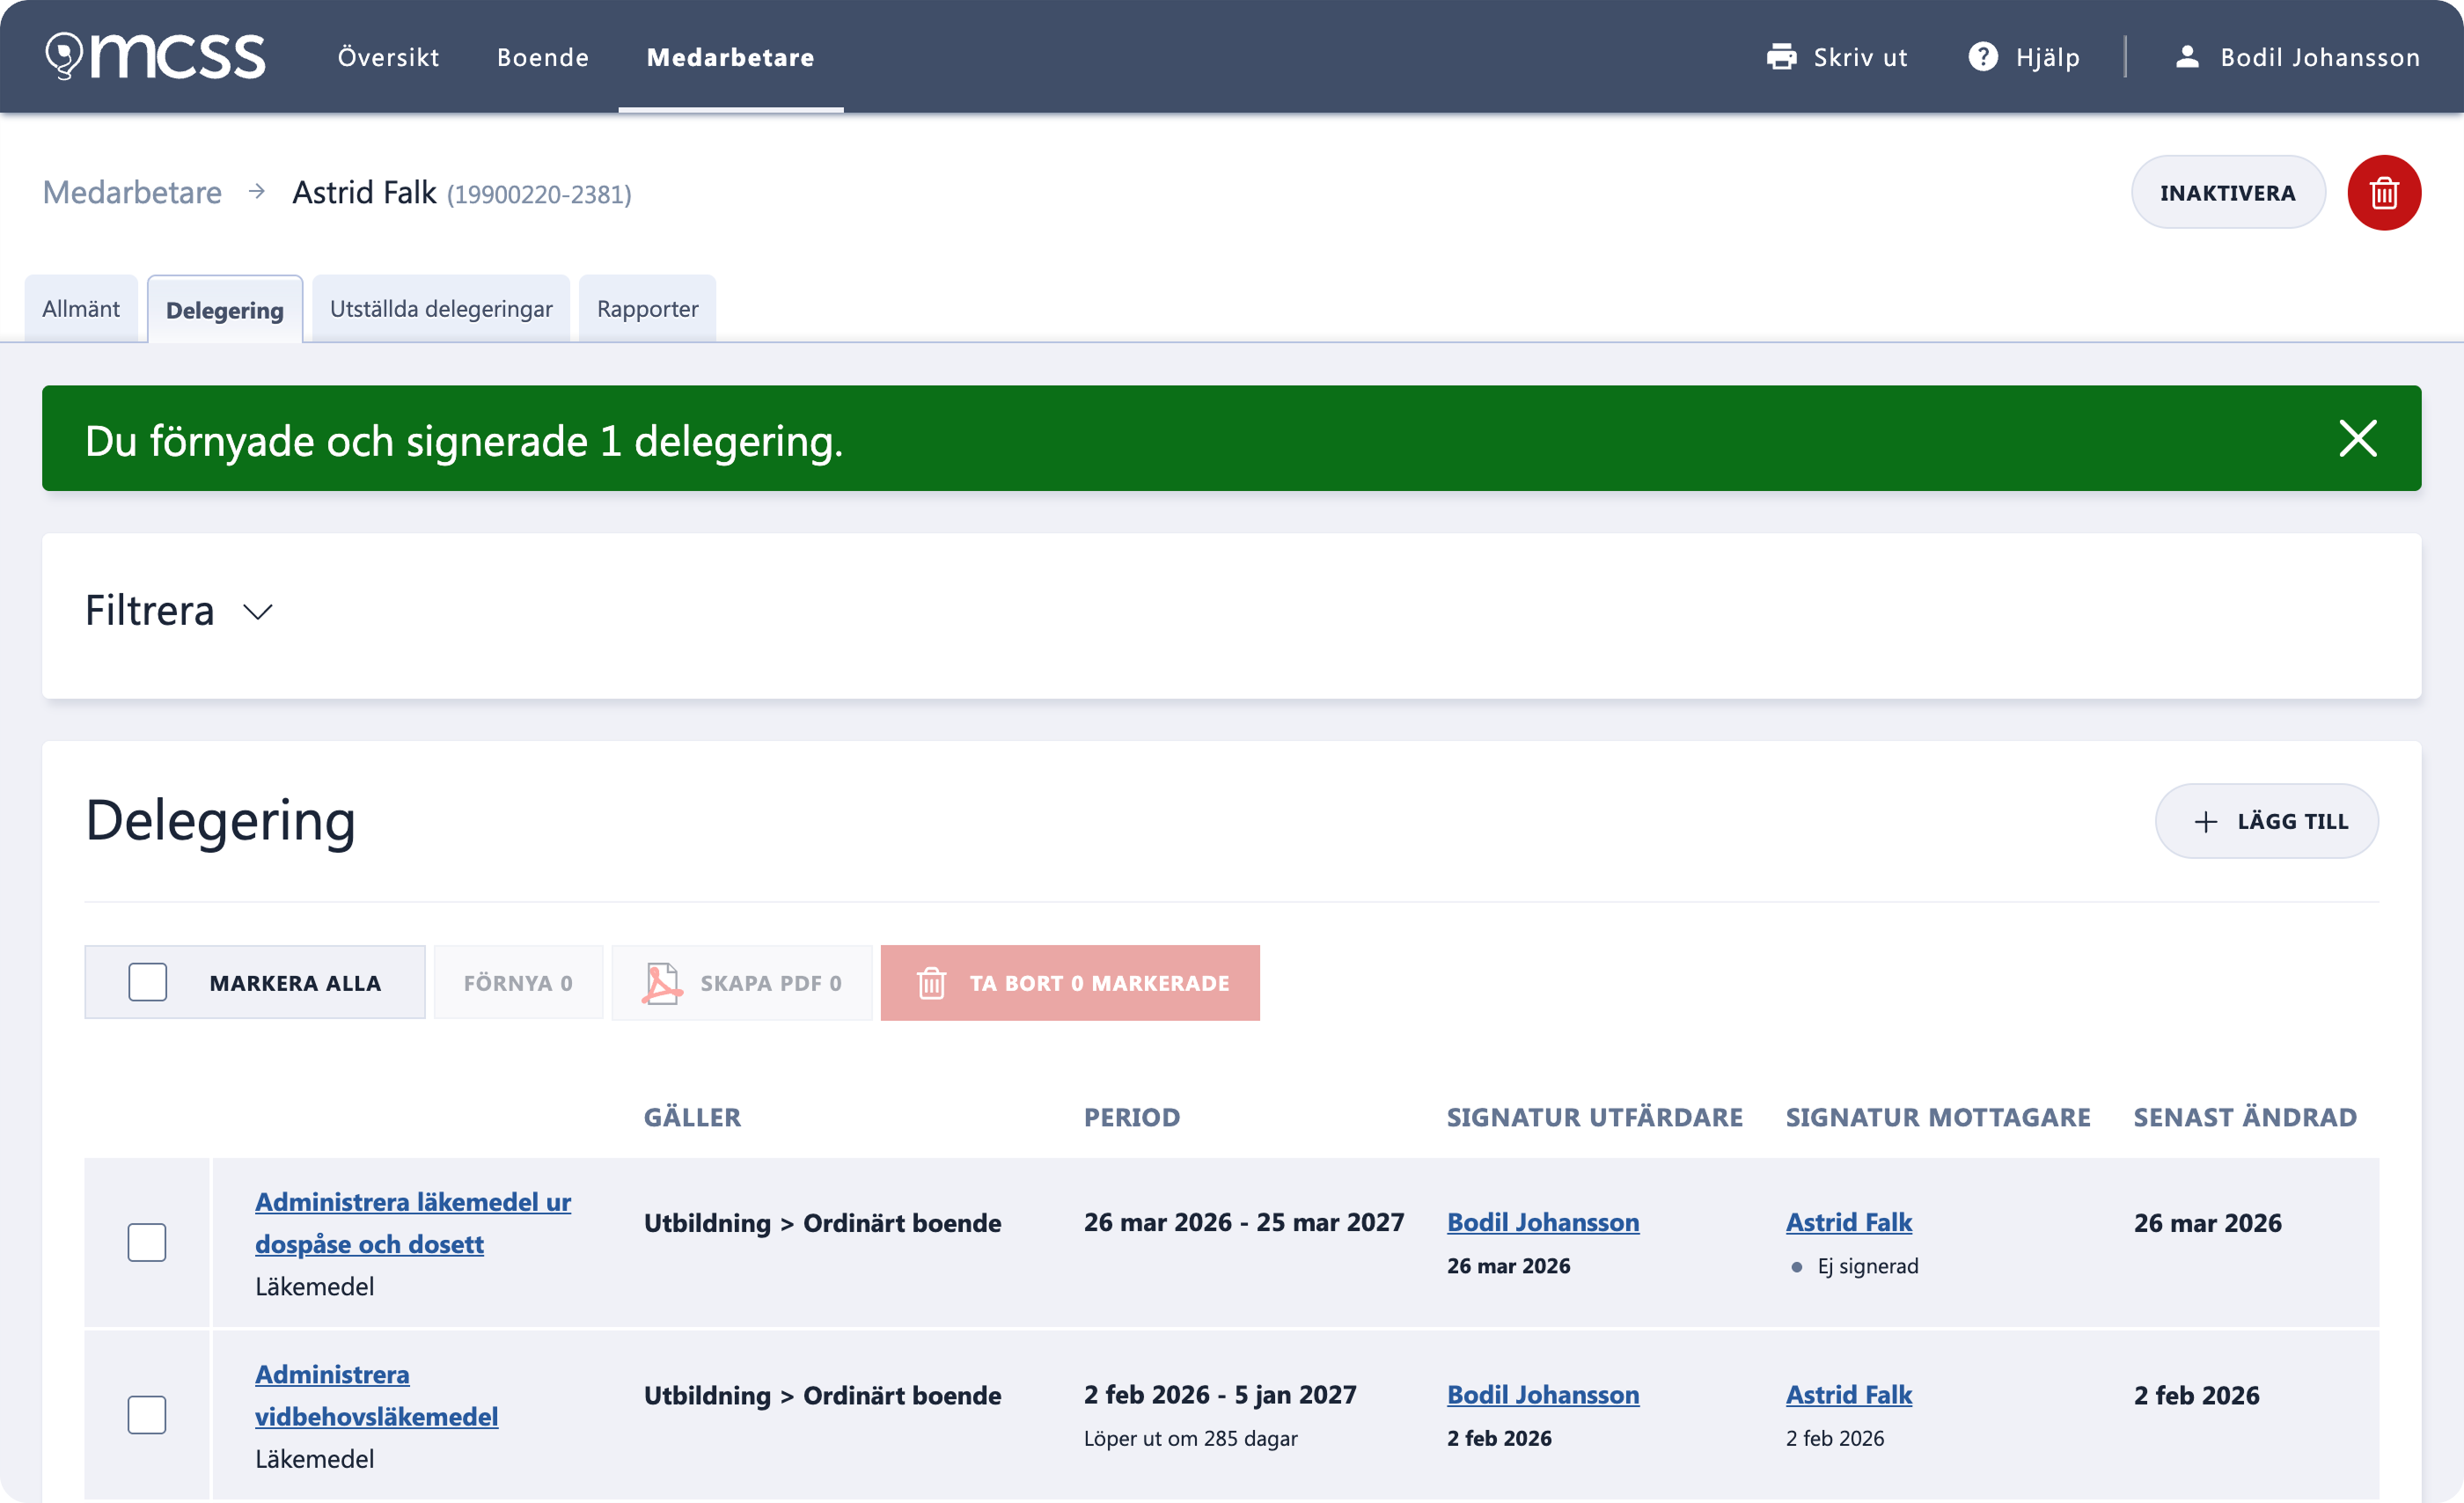Click the PDF icon in Skapa PDF

tap(661, 983)
